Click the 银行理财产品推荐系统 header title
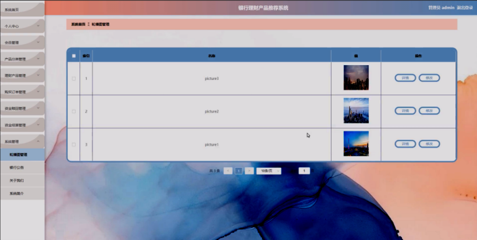Screen dimensions: 477x240 tap(263, 8)
